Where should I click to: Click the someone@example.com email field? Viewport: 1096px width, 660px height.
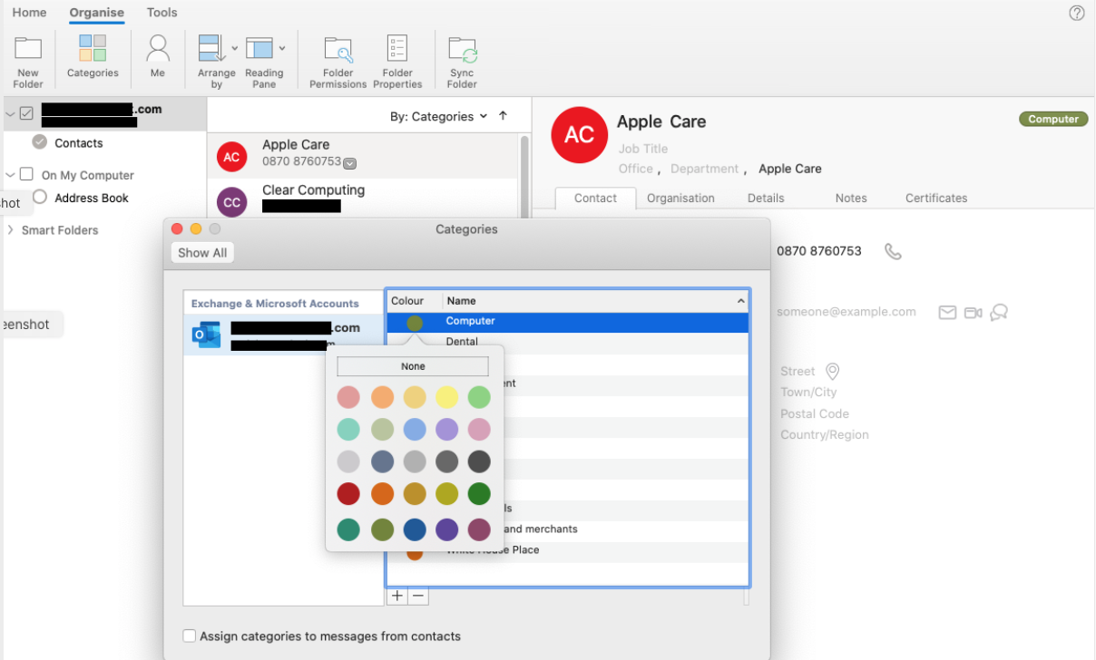(x=846, y=312)
